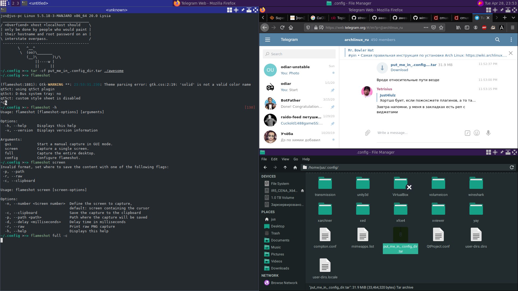Viewport: 518px width, 291px height.
Task: Open Firefox library icon
Action: click(x=458, y=27)
